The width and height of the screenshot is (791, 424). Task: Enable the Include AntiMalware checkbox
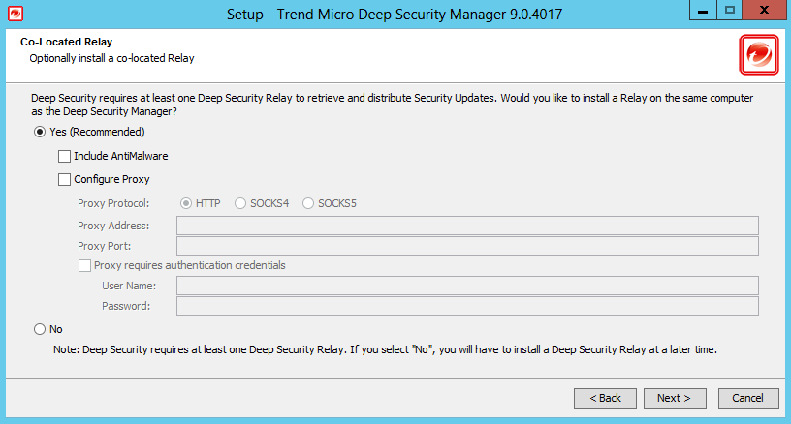(x=65, y=156)
